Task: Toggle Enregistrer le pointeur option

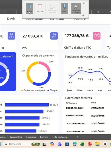Action: click(x=76, y=9)
